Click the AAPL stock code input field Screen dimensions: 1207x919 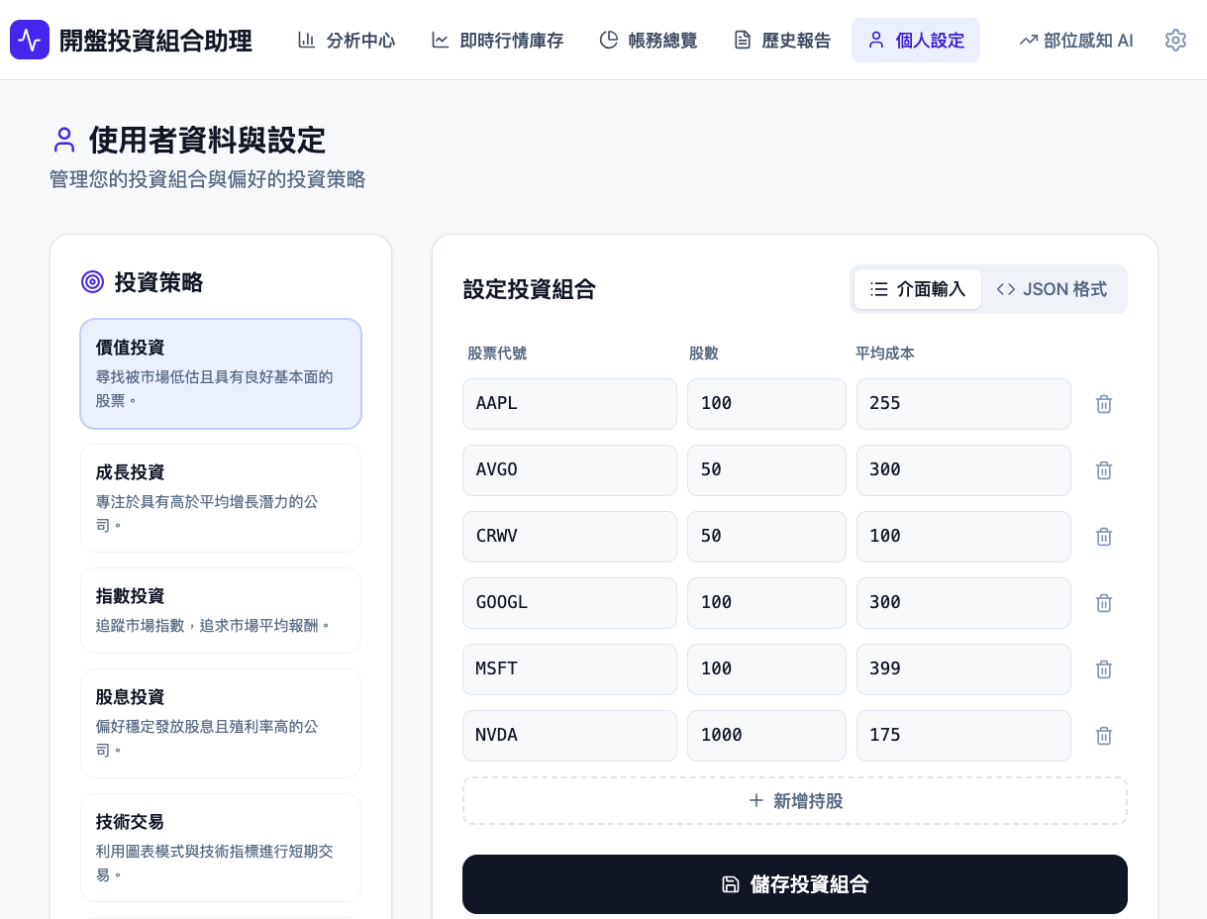point(569,404)
